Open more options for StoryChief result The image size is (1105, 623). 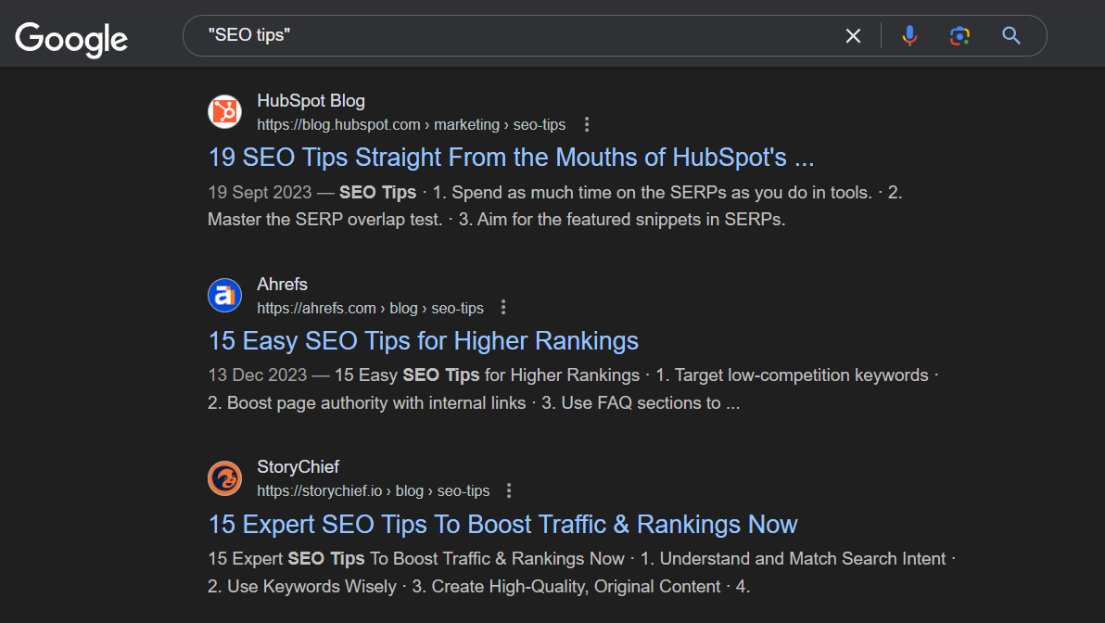[x=509, y=490]
